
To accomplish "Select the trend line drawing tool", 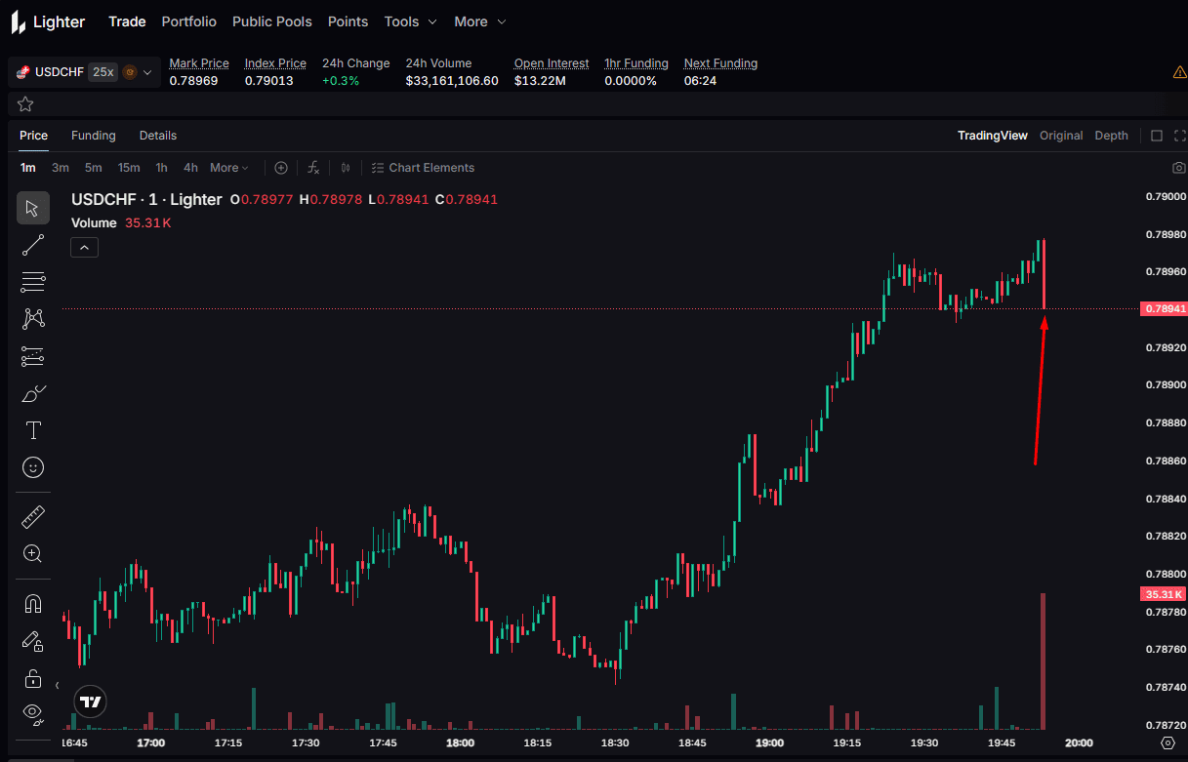I will [33, 245].
